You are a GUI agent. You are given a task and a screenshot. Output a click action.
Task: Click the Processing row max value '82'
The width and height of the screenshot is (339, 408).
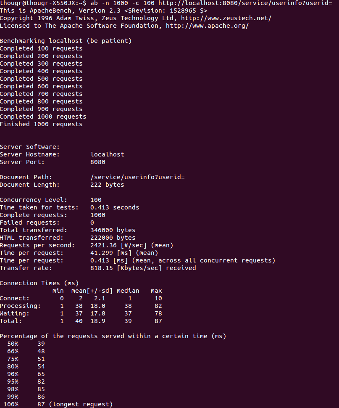[x=158, y=306]
